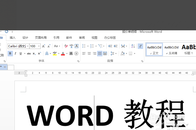Apply red font color
Viewport: 196px width, 130px height.
(x=63, y=53)
